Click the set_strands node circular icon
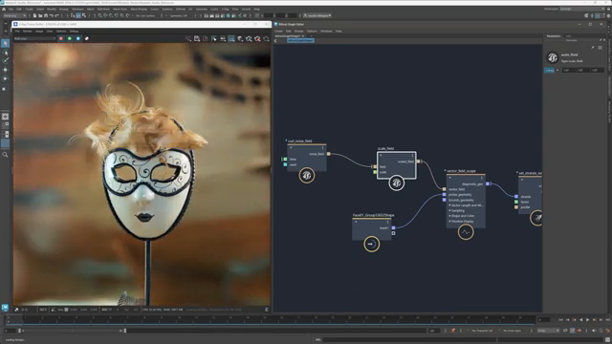The image size is (612, 344). pos(537,218)
